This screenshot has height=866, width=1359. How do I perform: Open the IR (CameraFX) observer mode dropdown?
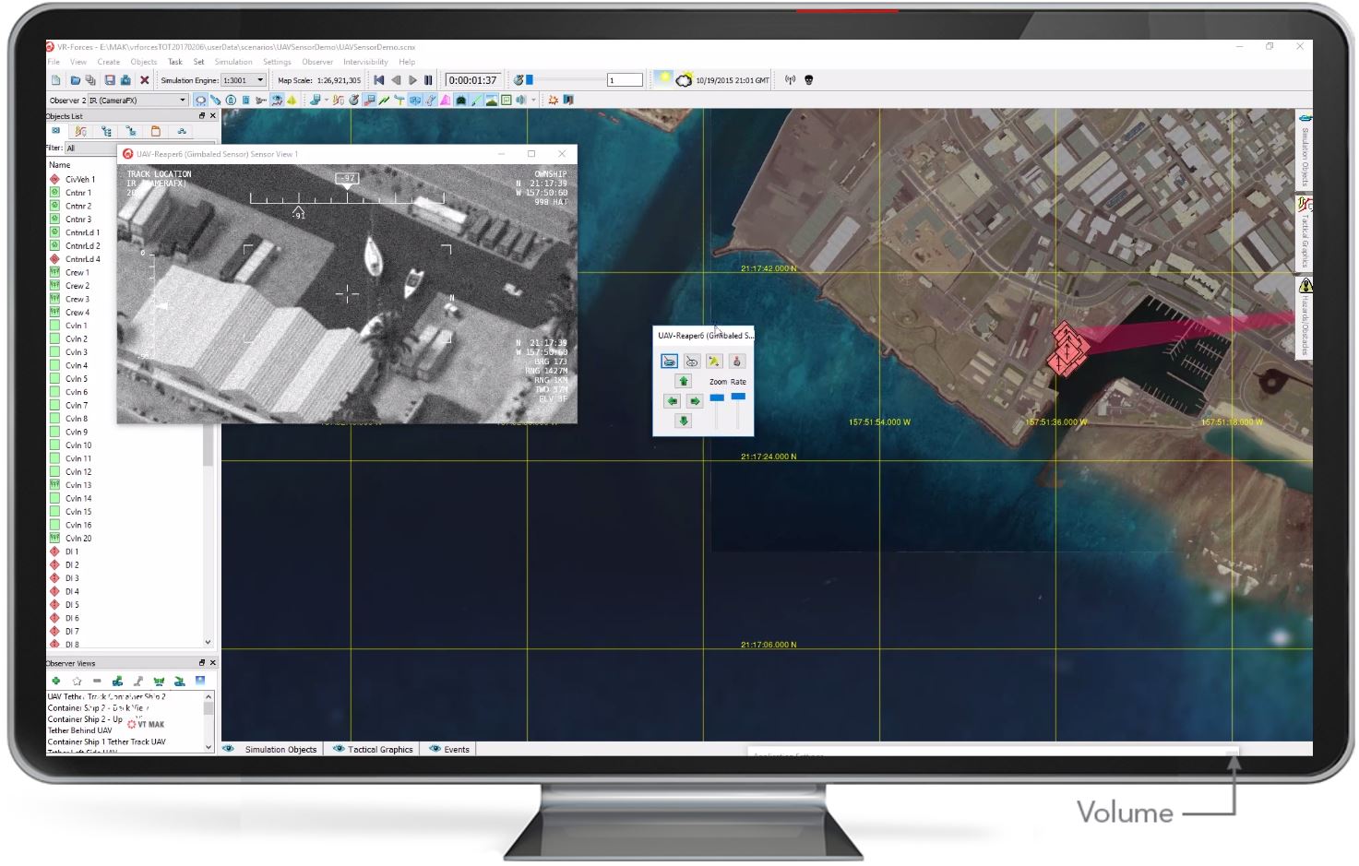tap(182, 100)
